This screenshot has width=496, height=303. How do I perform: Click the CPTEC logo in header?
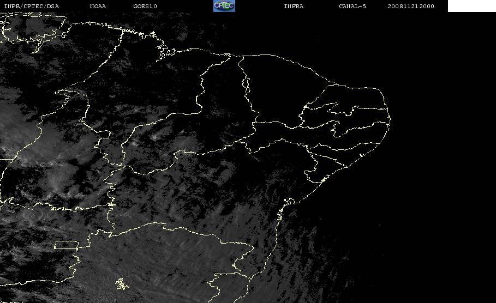[224, 5]
